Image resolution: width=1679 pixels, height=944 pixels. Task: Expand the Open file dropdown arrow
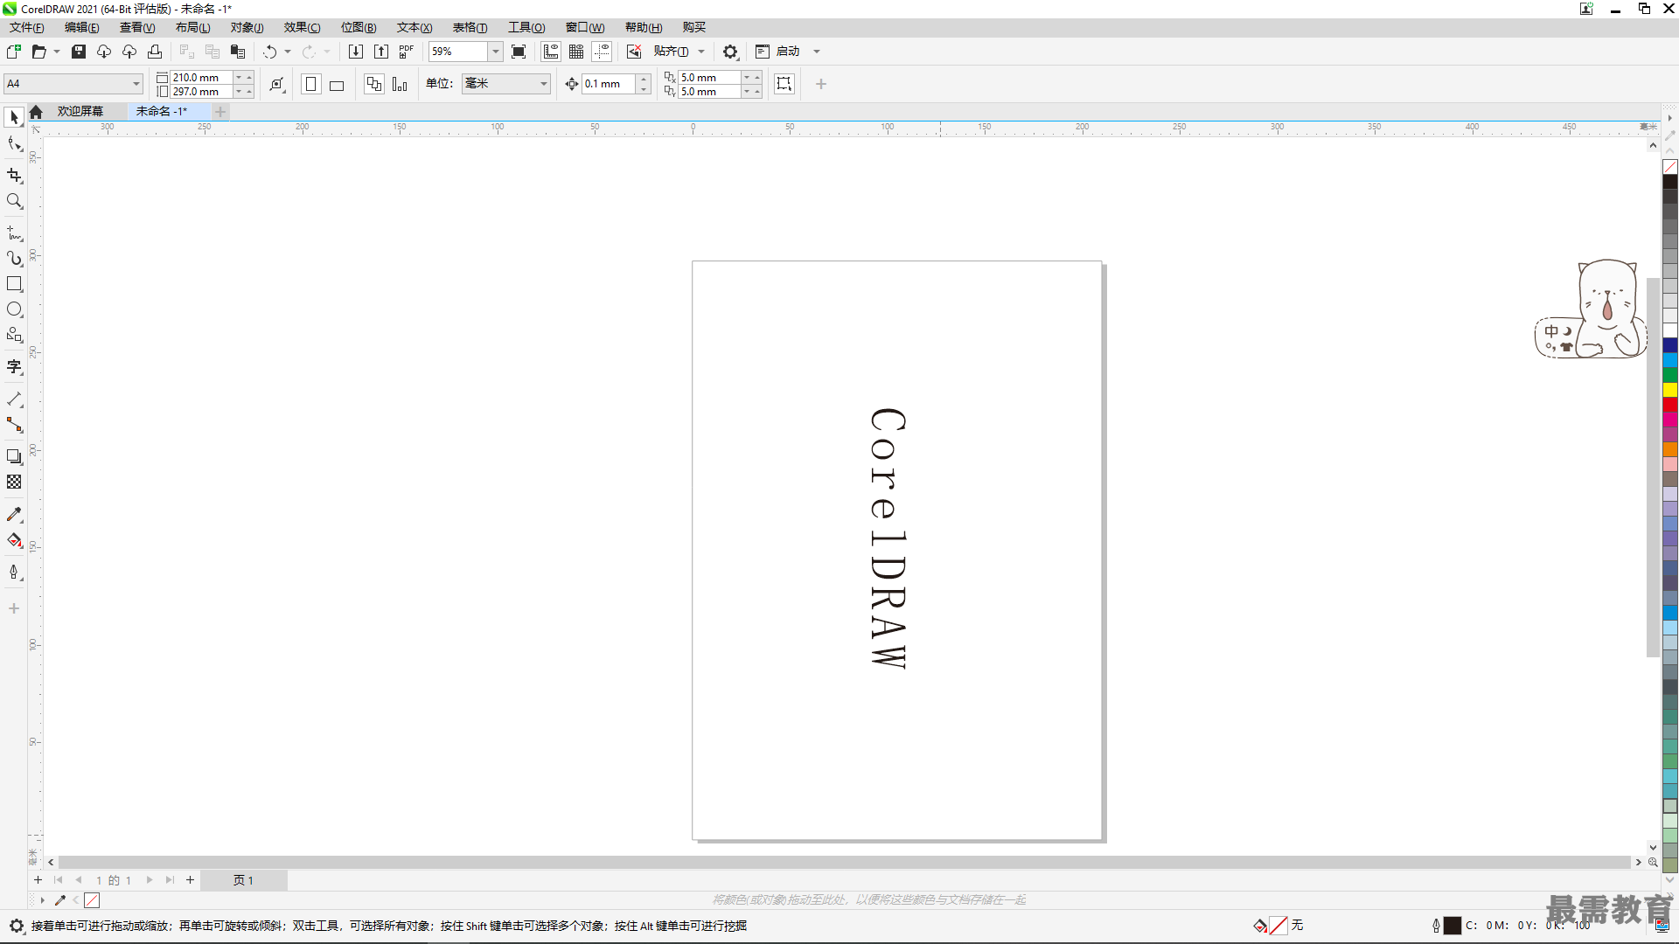tap(57, 52)
